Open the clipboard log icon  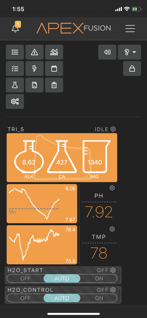tap(54, 85)
